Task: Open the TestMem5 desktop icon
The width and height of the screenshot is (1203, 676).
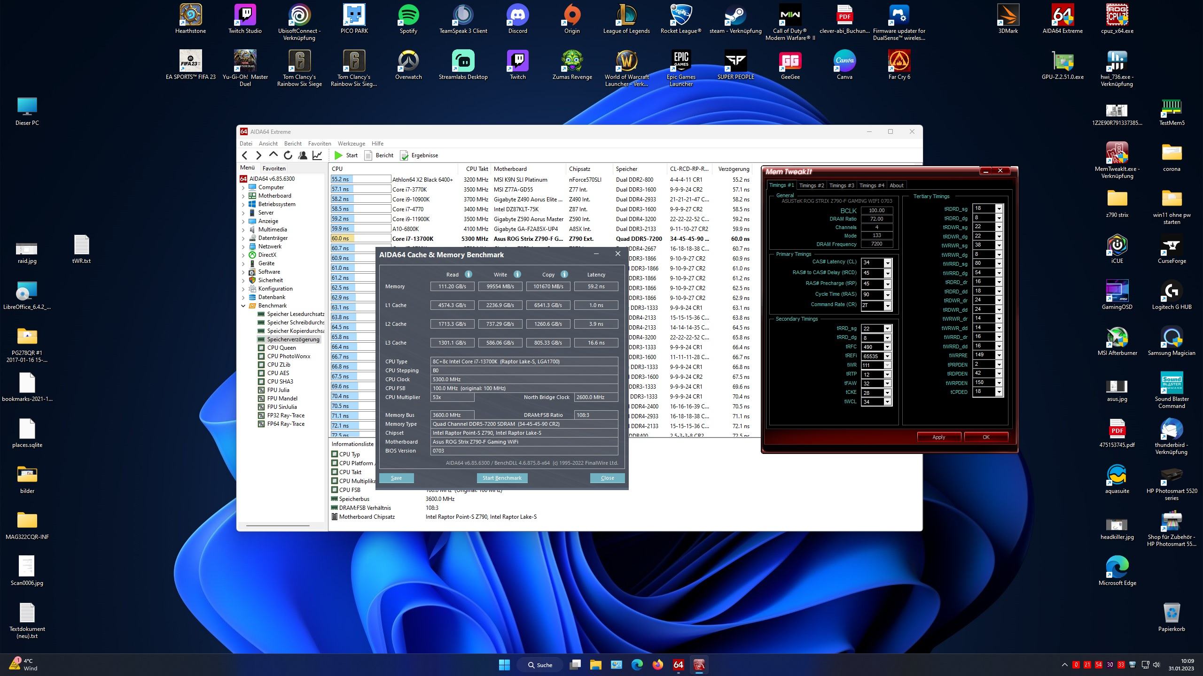Action: pos(1172,111)
